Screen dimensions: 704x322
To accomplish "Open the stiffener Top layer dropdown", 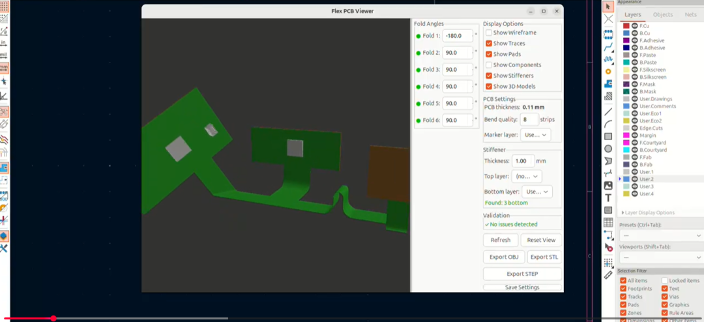I will coord(527,176).
